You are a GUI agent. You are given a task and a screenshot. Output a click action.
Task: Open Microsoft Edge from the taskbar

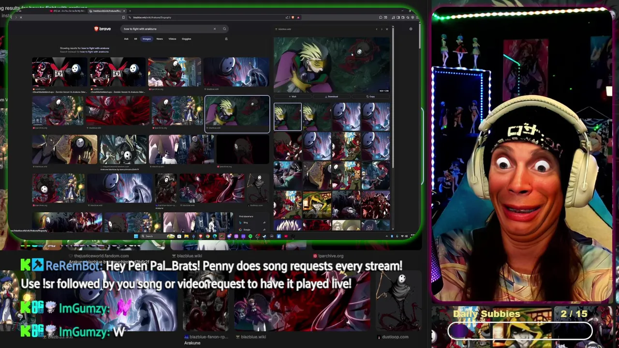point(215,236)
